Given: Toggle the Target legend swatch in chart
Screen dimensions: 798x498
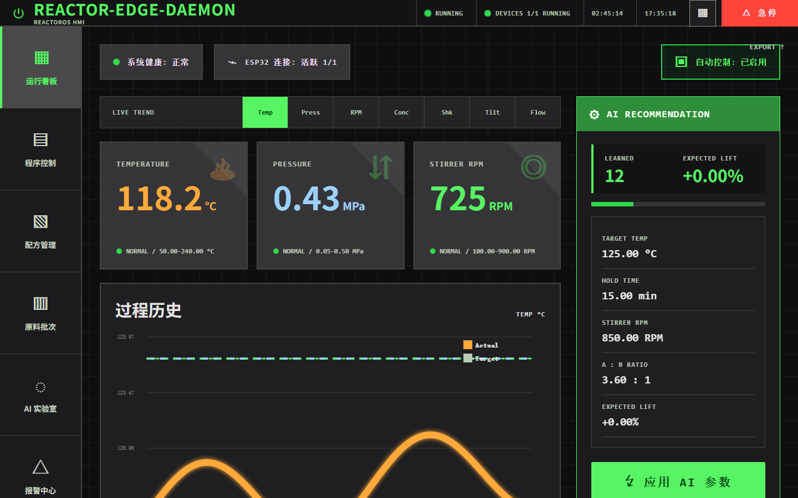Looking at the screenshot, I should (468, 359).
